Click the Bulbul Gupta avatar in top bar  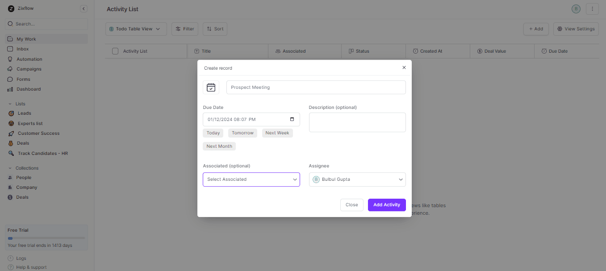click(576, 8)
